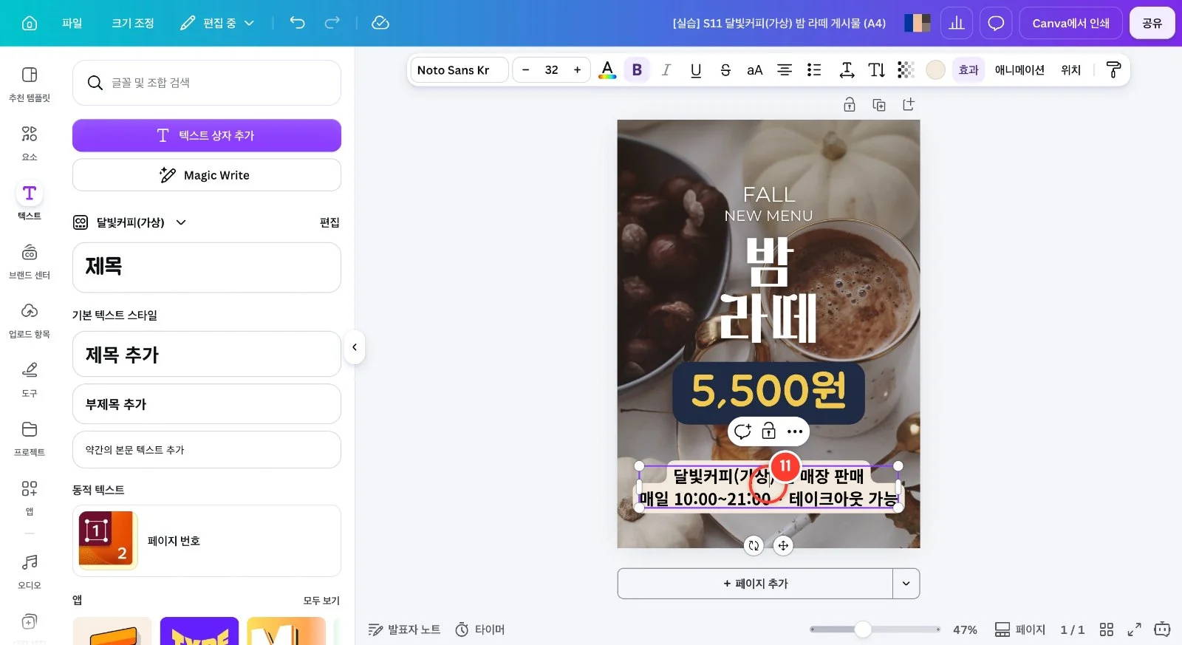1182x645 pixels.
Task: Open the comments speech bubble
Action: click(996, 23)
